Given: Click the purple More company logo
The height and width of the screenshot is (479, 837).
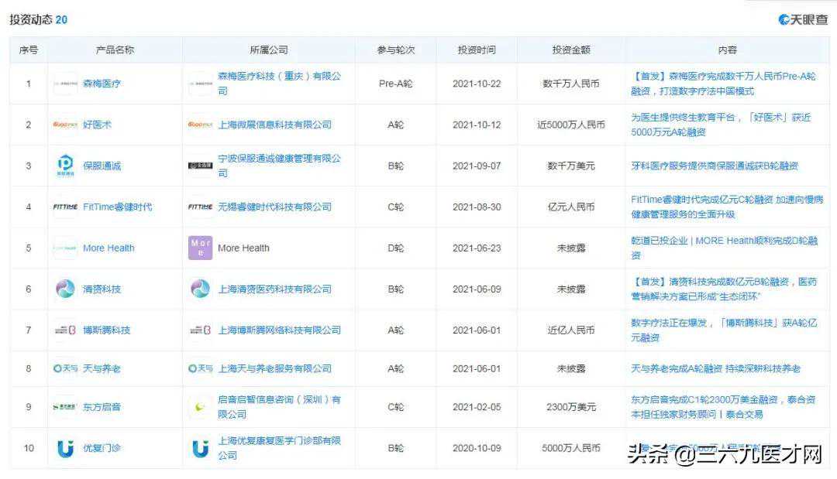Looking at the screenshot, I should [200, 248].
